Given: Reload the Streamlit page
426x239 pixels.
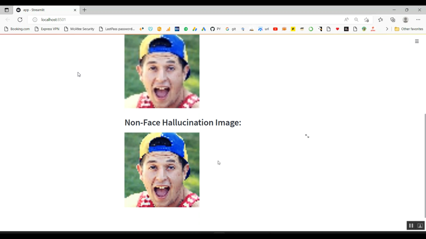Looking at the screenshot, I should [20, 20].
